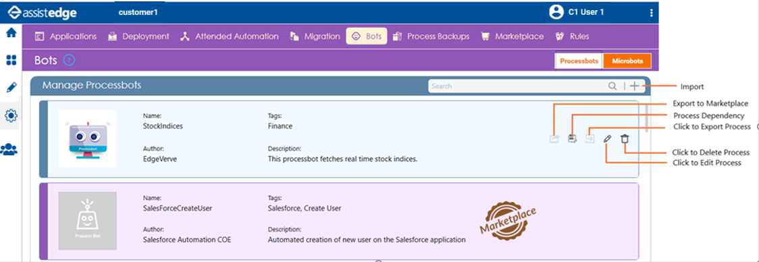Open the users group icon in sidebar
The image size is (759, 262).
[x=9, y=149]
